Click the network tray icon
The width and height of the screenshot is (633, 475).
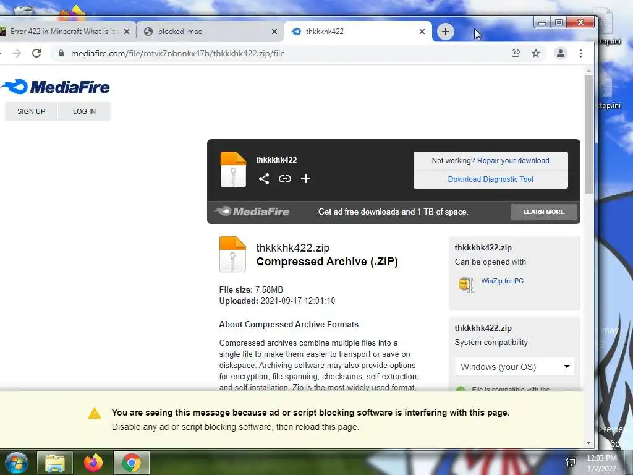571,463
